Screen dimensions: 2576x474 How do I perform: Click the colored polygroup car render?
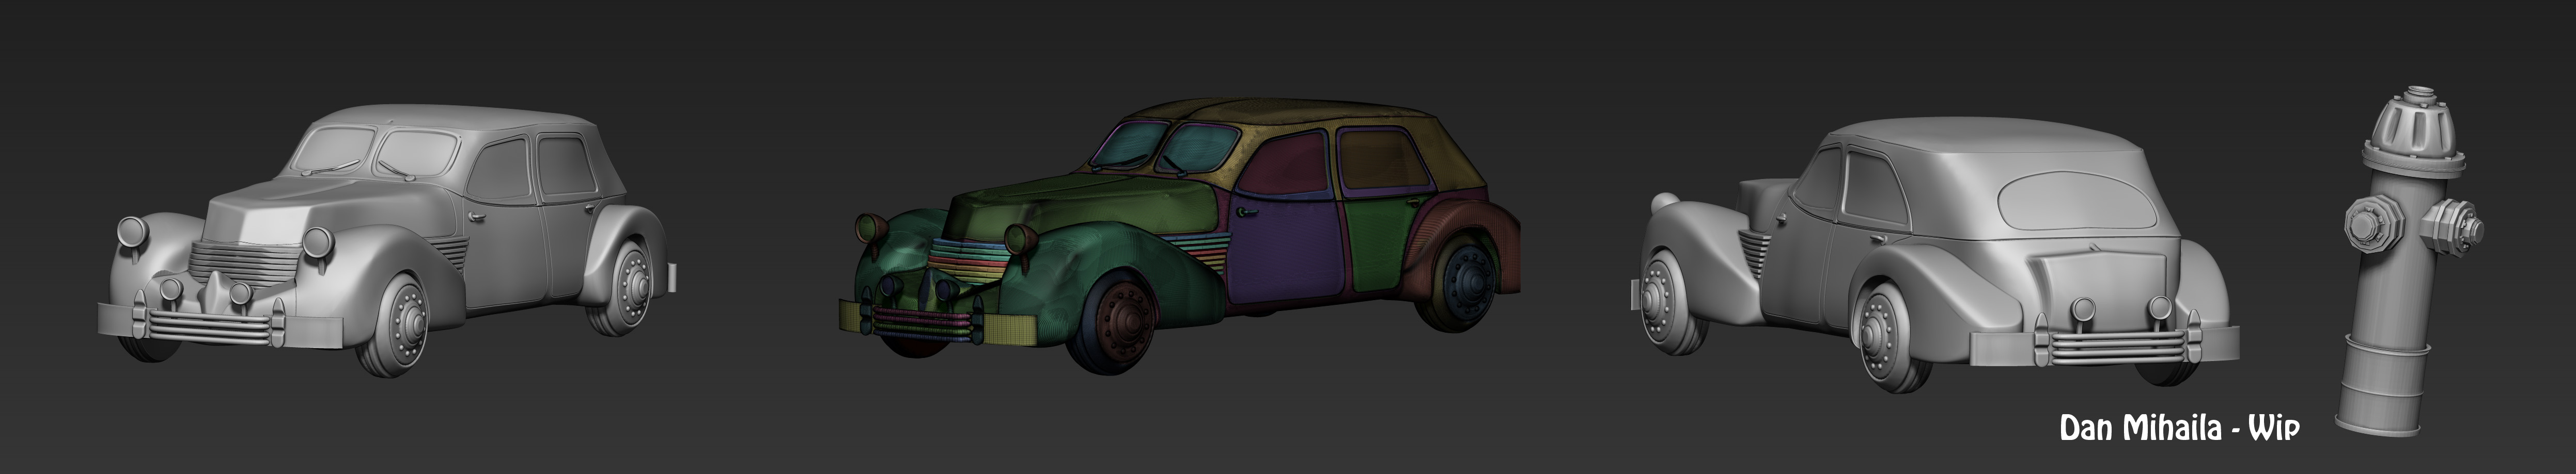pos(1179,237)
